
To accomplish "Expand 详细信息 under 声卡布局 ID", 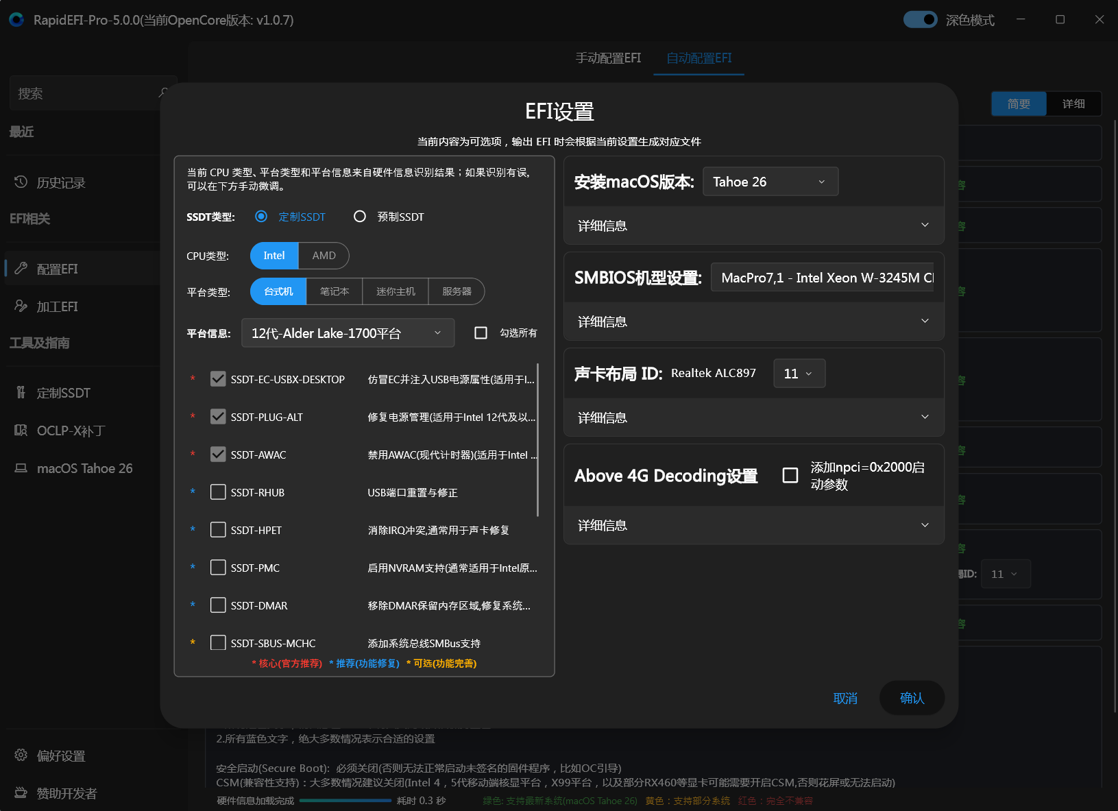I will click(753, 417).
